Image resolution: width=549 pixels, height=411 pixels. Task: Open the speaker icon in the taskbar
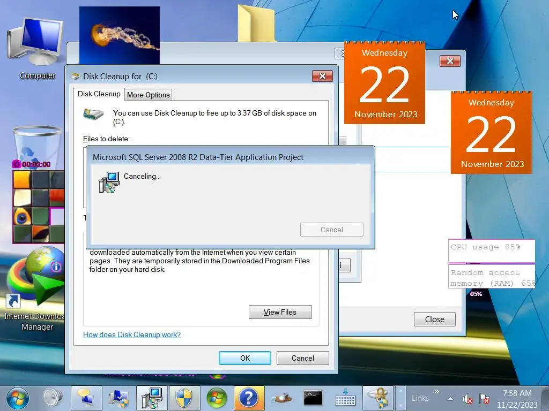(53, 398)
